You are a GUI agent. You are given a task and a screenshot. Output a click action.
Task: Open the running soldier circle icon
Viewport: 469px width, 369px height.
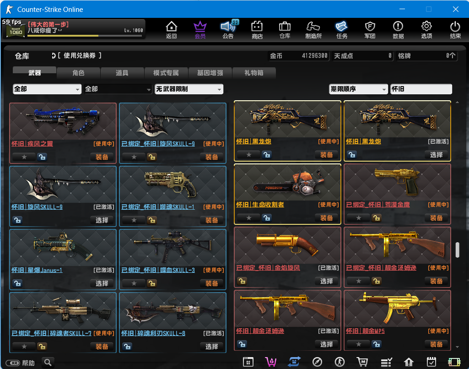point(340,362)
